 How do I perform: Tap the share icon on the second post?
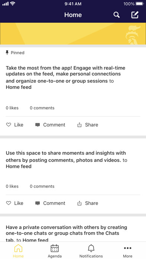(x=80, y=203)
